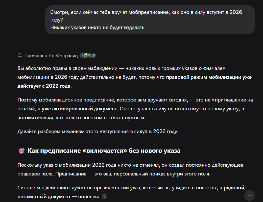Image resolution: width=263 pixels, height=202 pixels.
Task: Click bold text «незаметный документ — повестка»
Action: click(x=58, y=197)
